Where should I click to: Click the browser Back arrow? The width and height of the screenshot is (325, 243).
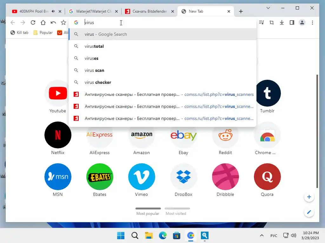13,22
